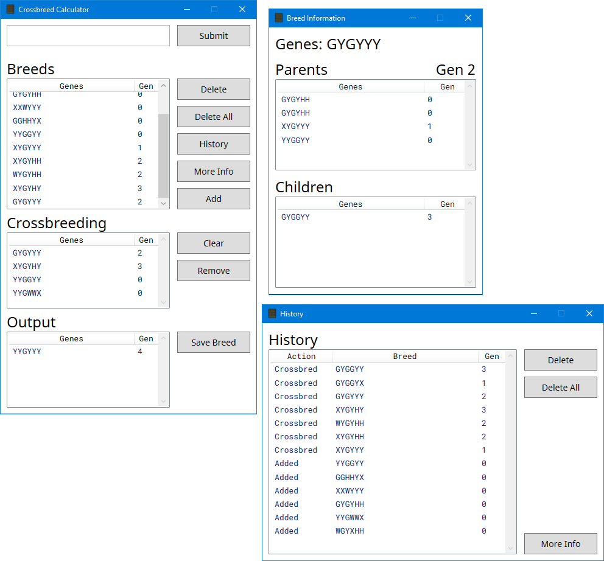Select XXWYYY row in Breeds list
Screen dimensions: 604x561
click(x=83, y=108)
